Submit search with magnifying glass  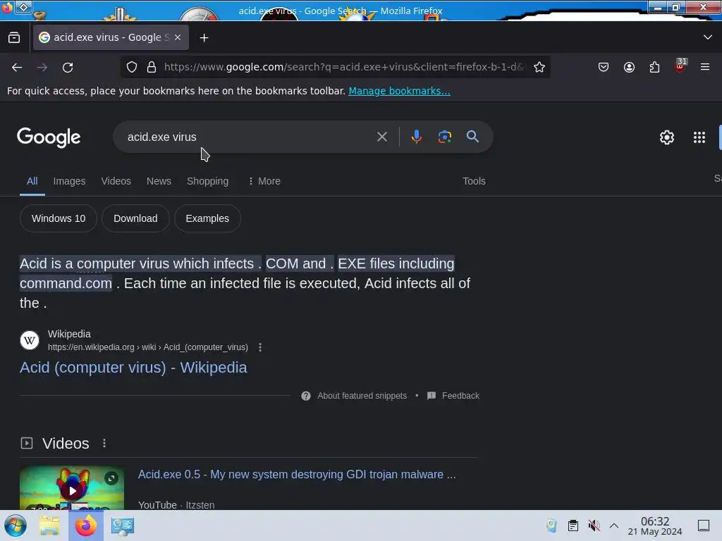tap(472, 137)
